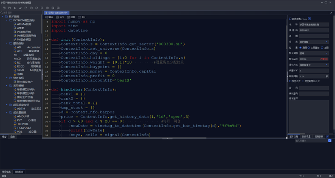Collapse the 财务指标 folder
Viewport: 335px width, 178px height.
(x=7, y=78)
